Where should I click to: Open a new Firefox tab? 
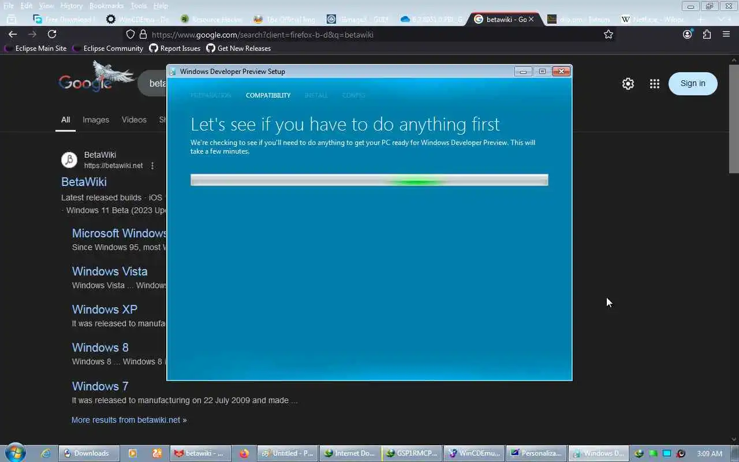point(701,19)
